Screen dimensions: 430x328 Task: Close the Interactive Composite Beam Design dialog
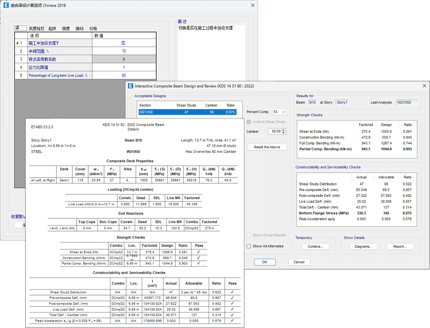pos(424,86)
